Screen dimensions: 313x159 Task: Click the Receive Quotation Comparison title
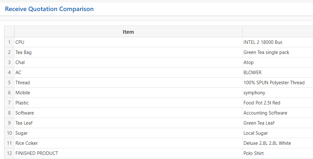point(49,9)
